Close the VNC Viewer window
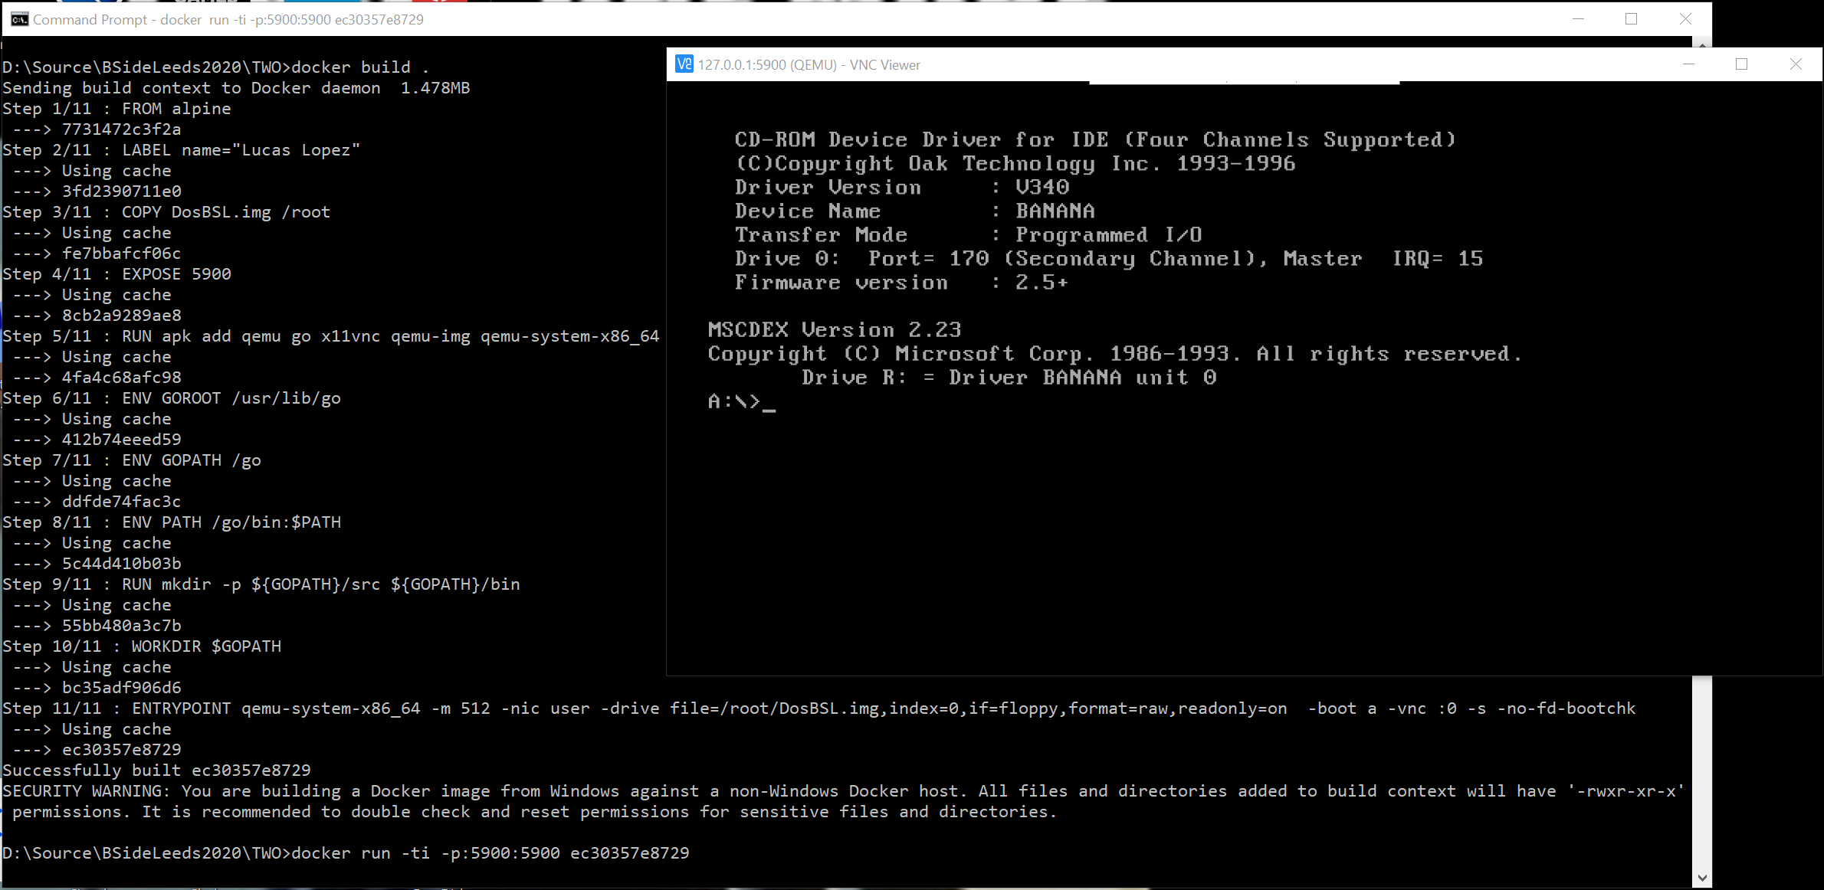 coord(1795,64)
